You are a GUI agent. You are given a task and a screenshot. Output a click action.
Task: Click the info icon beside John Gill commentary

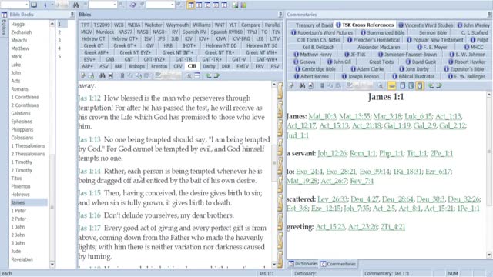point(330,62)
